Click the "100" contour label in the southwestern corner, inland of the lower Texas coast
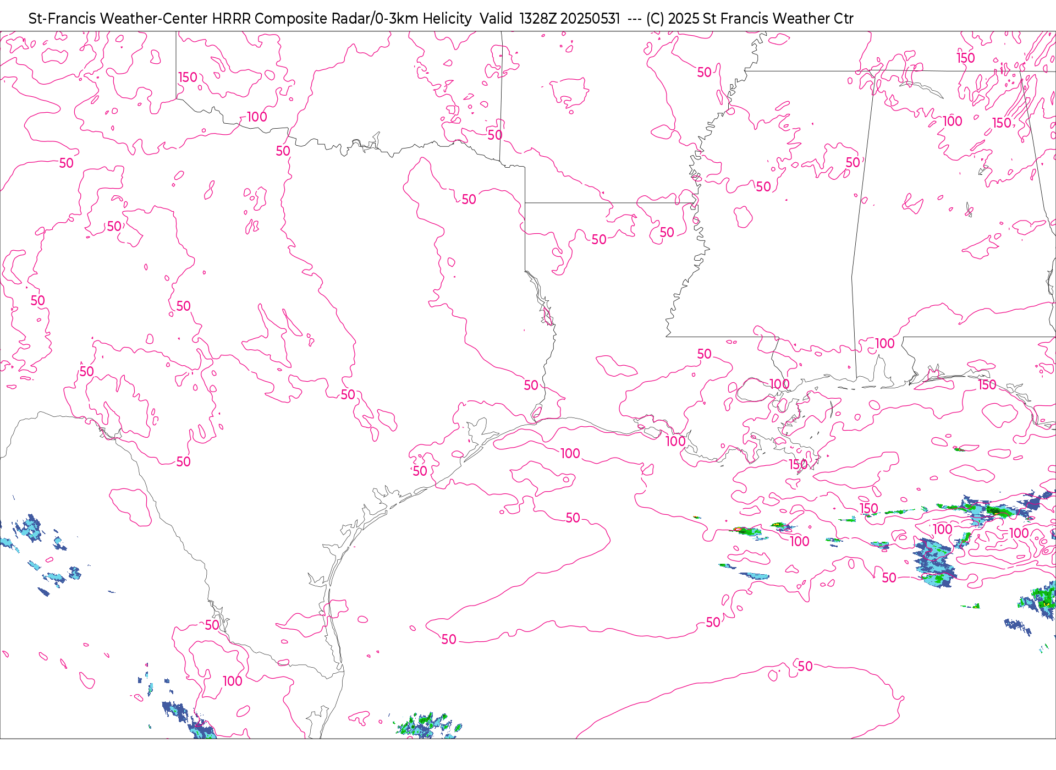The height and width of the screenshot is (770, 1056). 233,681
